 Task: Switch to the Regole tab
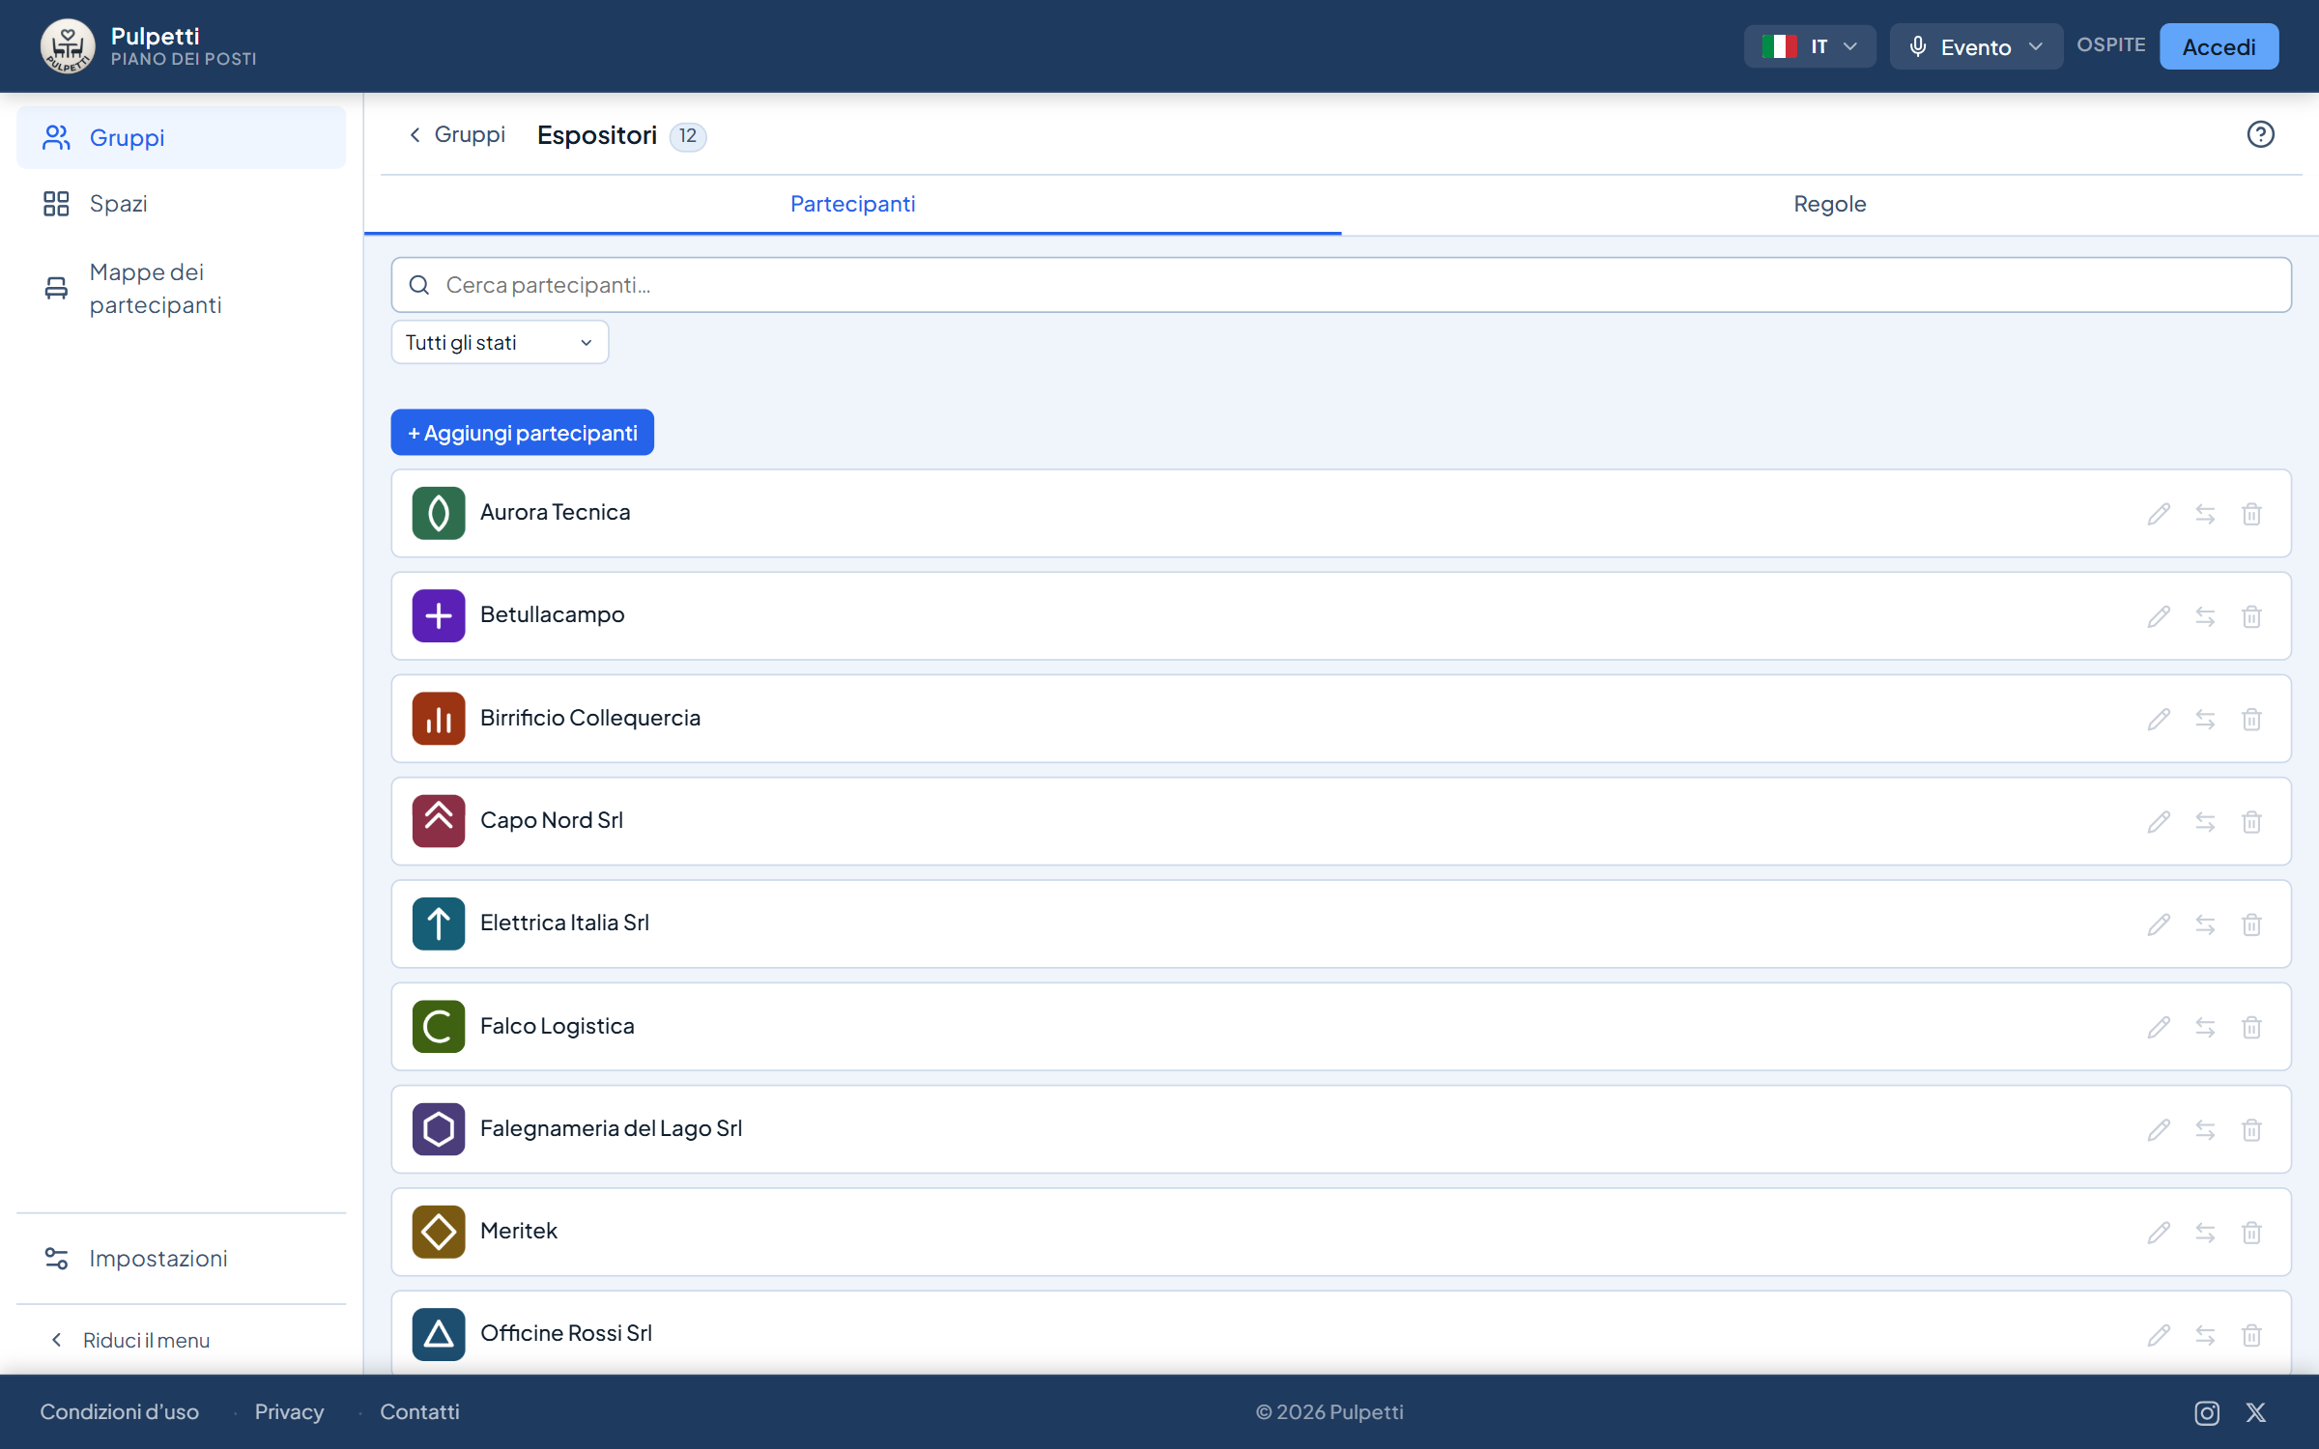1829,204
